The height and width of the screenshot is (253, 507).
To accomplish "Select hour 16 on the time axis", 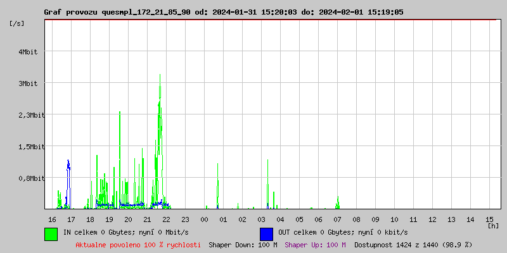I will click(x=52, y=219).
